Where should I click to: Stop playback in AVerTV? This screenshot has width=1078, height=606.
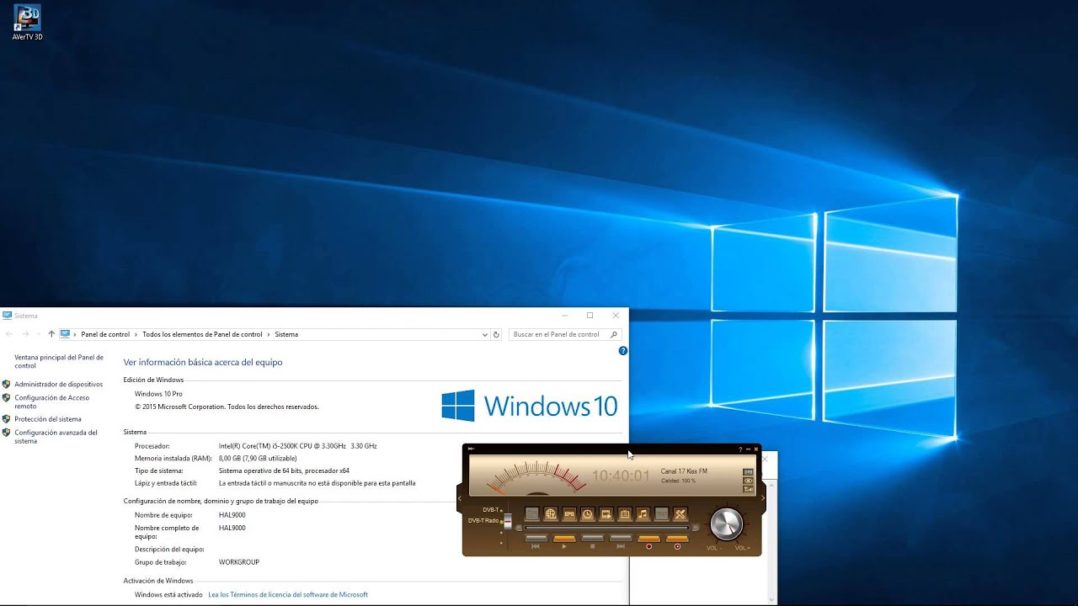click(x=592, y=539)
